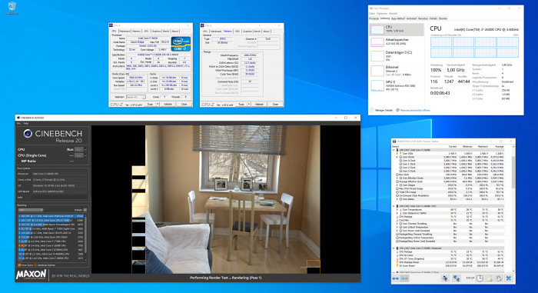Click Run button for CPU in Cinebench

coord(79,149)
